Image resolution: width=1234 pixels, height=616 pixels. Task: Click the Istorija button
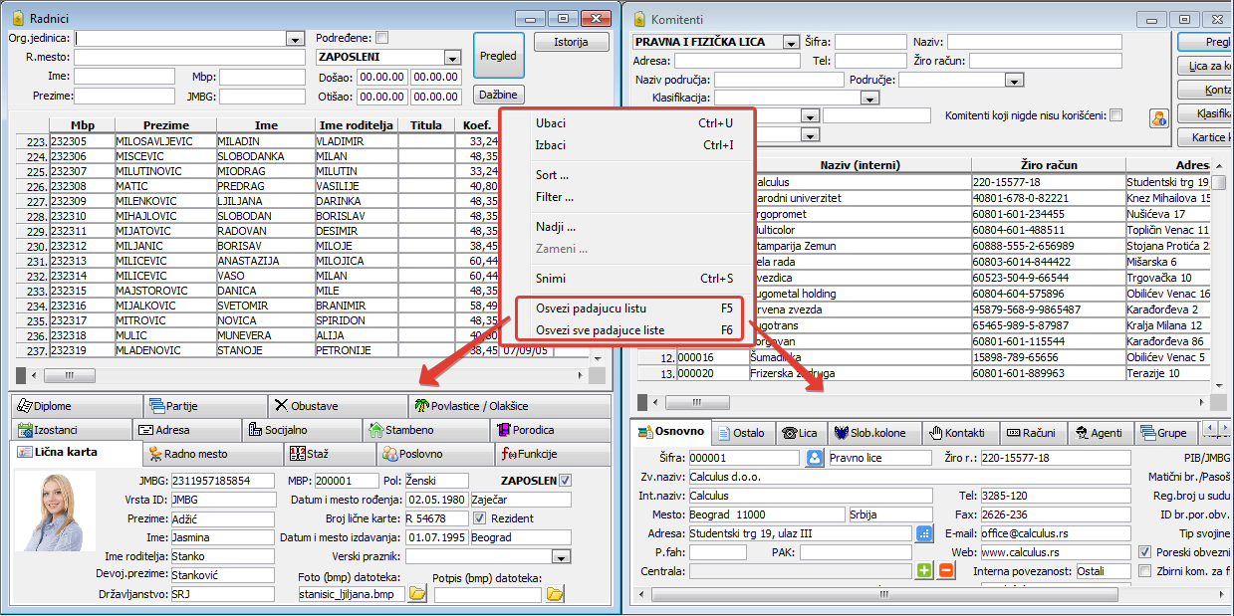(572, 42)
